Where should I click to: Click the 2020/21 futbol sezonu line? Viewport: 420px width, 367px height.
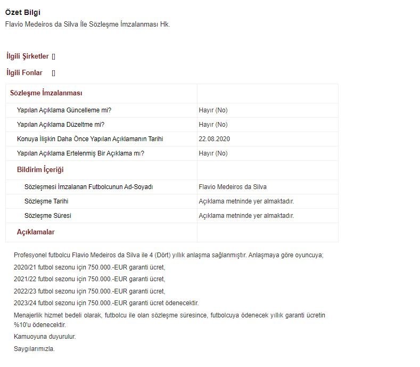pyautogui.click(x=89, y=267)
